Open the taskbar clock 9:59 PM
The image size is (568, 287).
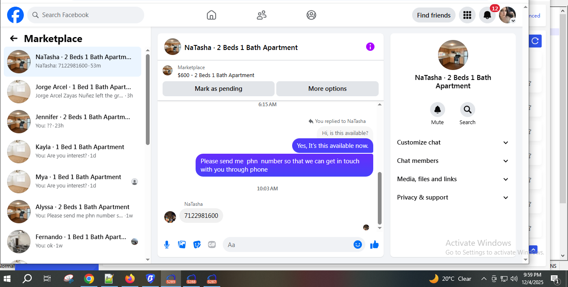coord(533,279)
